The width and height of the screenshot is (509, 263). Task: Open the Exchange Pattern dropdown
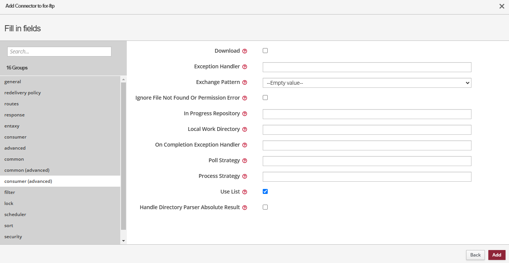point(367,83)
